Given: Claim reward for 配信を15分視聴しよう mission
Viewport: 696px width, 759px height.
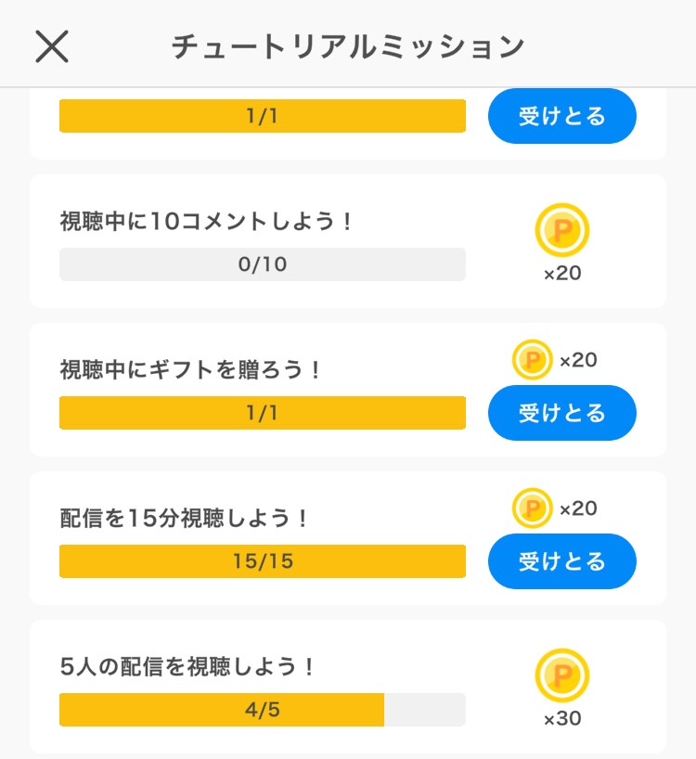Looking at the screenshot, I should tap(562, 561).
